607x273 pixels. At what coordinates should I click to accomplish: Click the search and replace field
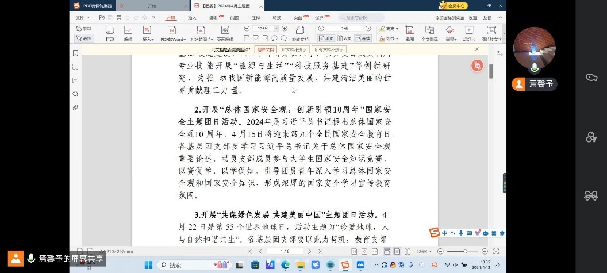361,17
